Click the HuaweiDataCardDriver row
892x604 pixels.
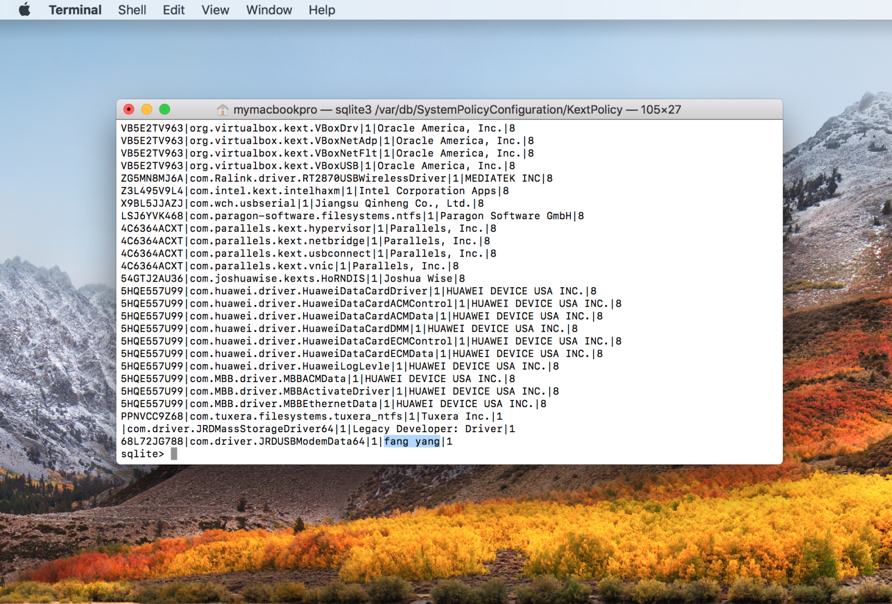[359, 291]
